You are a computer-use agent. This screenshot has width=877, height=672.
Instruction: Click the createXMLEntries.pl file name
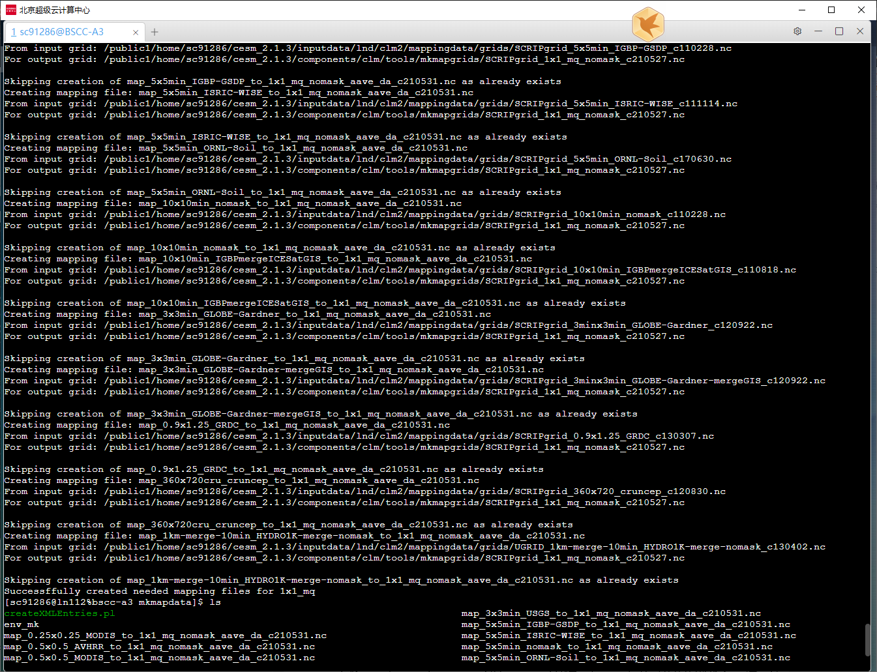(59, 613)
